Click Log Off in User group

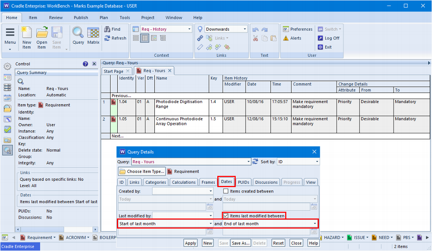click(329, 38)
